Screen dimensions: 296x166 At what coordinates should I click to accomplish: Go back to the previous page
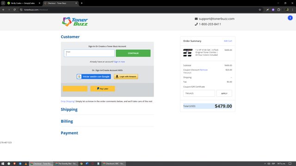[x=3, y=10]
